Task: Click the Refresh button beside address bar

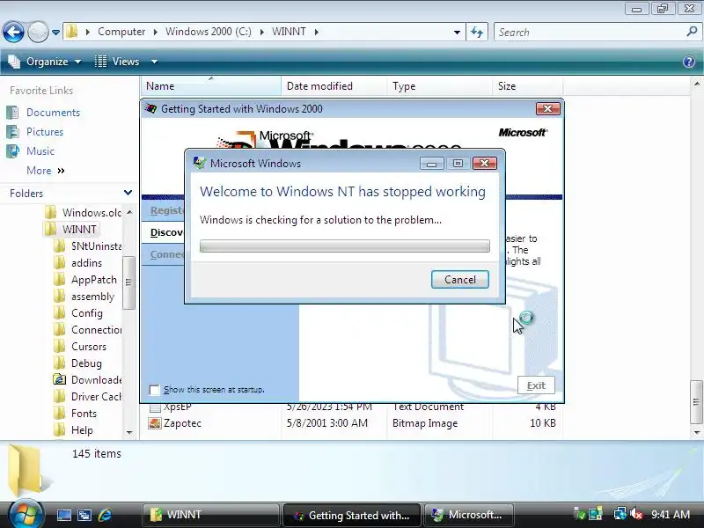Action: tap(477, 32)
